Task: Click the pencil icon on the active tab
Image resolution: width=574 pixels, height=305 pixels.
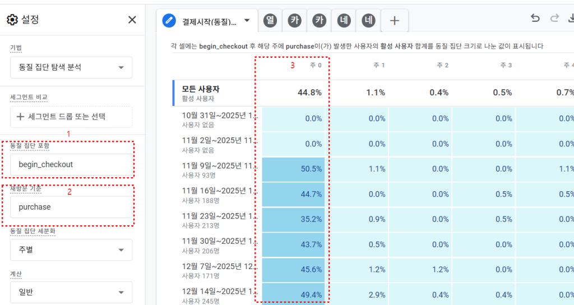Action: [169, 21]
